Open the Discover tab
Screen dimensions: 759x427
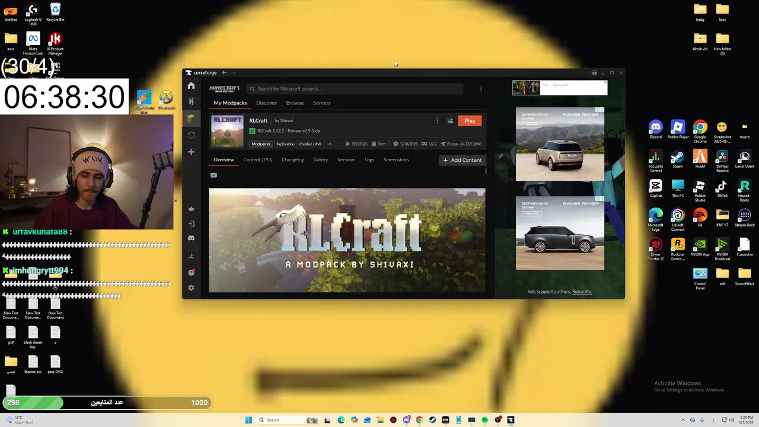point(266,103)
